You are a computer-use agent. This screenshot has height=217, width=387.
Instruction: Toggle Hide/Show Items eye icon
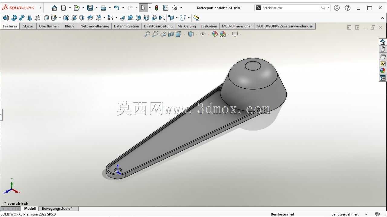(x=203, y=34)
